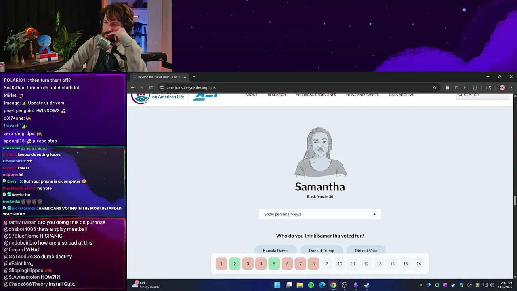Jump to quiz question 16
Screen dimensions: 517x291
[418, 264]
